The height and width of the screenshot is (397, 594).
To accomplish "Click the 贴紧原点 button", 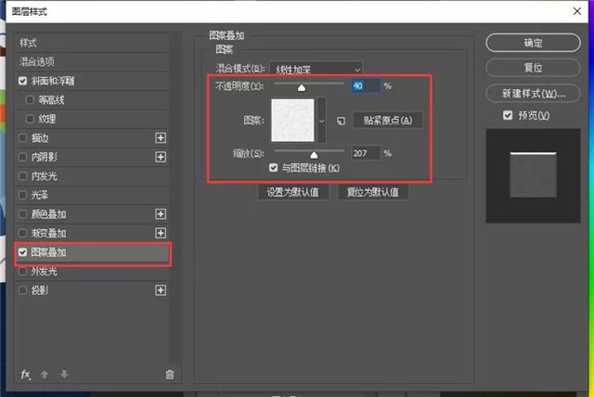I will tap(388, 121).
